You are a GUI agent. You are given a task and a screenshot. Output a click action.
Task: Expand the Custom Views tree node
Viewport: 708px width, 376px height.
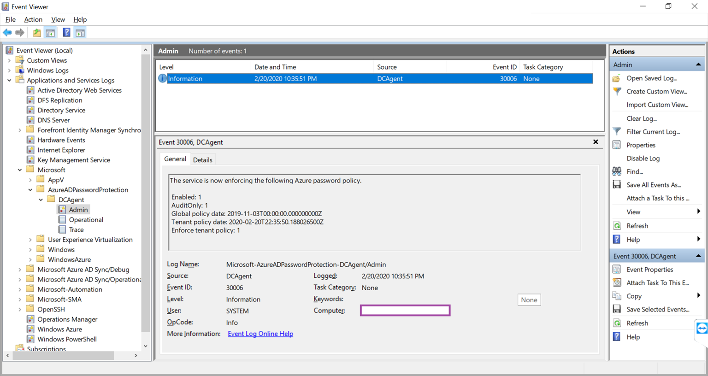(9, 60)
